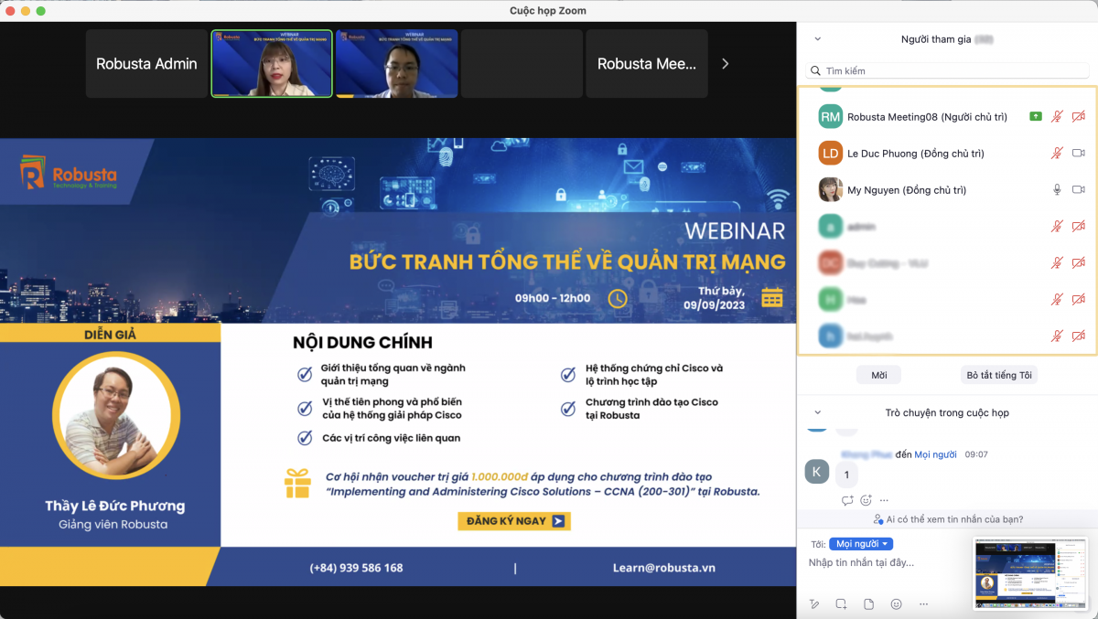Click the screenshot preview thumbnail in the chat area
Viewport: 1098px width, 619px height.
tap(1030, 573)
